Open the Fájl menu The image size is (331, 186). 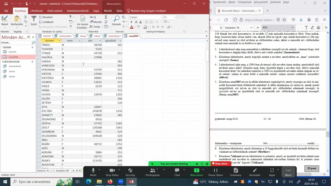pos(6,11)
